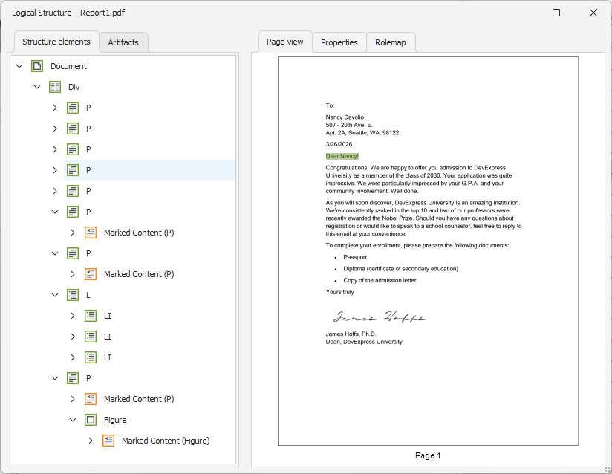Open the Artifacts tab

(123, 42)
